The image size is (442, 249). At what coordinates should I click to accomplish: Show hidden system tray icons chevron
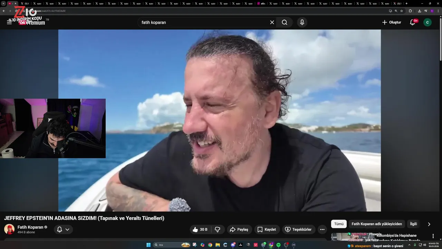(409, 245)
